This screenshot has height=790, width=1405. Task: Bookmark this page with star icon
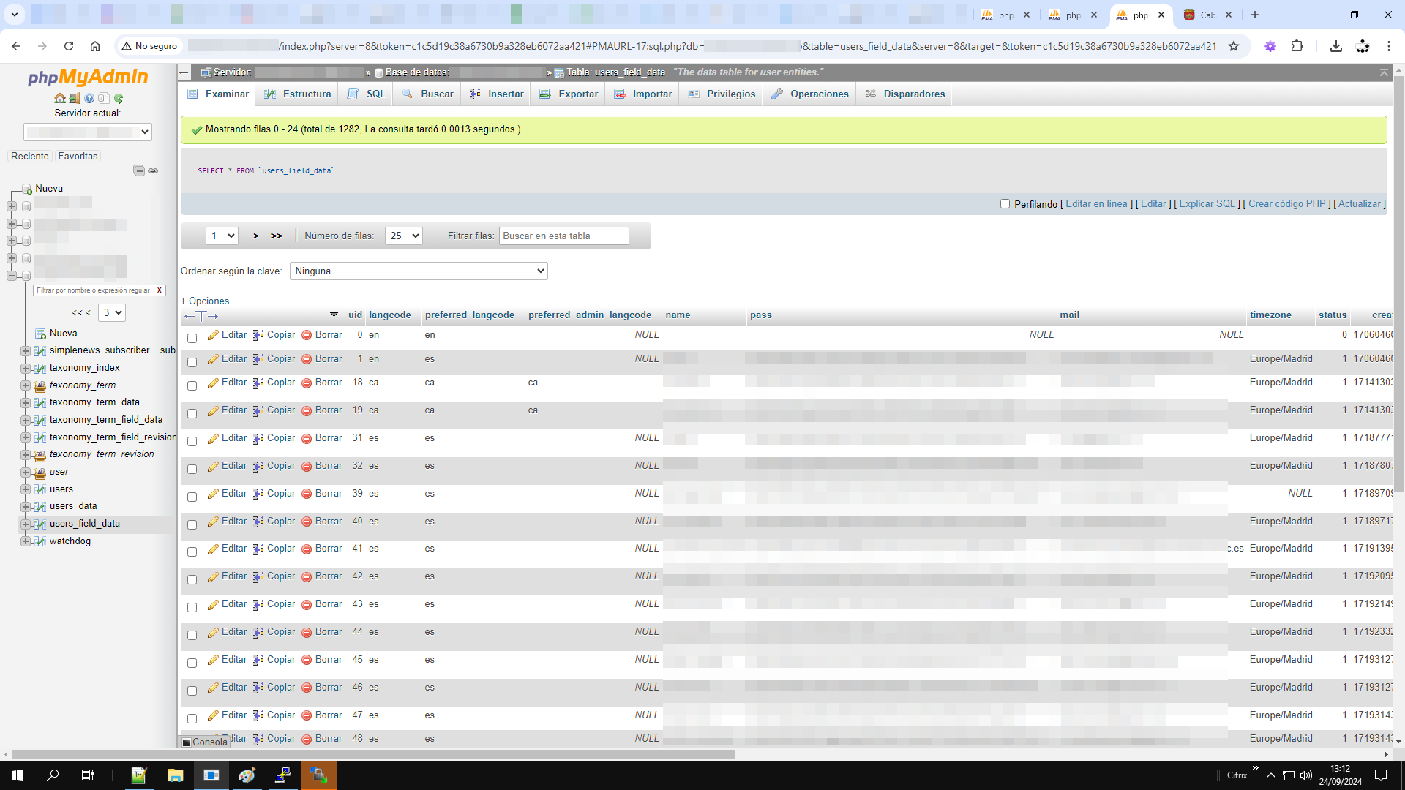[1234, 46]
